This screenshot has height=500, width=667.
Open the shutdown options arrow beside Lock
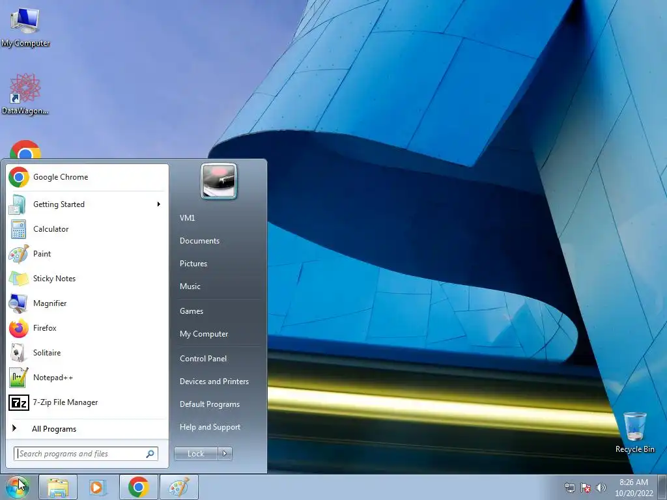[225, 454]
